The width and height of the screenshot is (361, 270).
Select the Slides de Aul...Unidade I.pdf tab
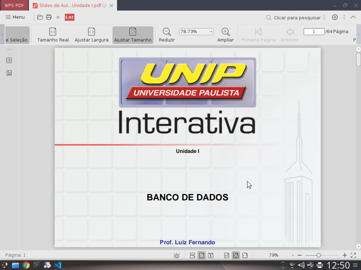pyautogui.click(x=70, y=6)
